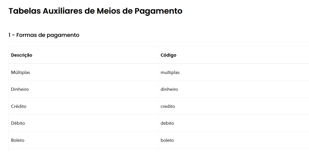Select the "Débito" description cell
309x152 pixels.
[x=18, y=123]
